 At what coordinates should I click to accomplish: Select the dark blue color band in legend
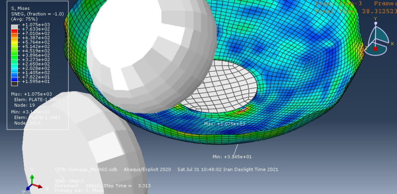[14, 79]
